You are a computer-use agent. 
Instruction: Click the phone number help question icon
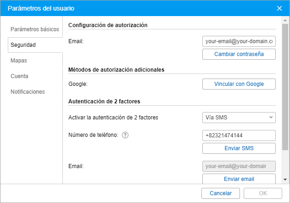125,135
